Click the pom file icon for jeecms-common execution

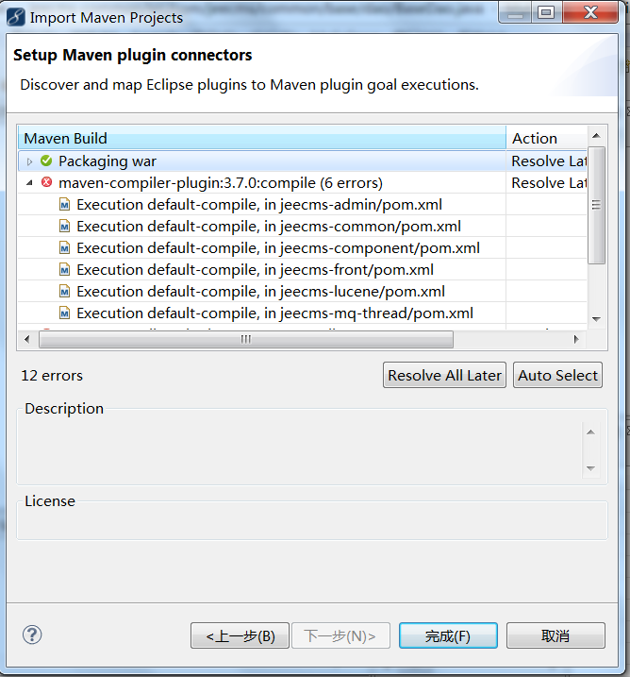pos(64,227)
